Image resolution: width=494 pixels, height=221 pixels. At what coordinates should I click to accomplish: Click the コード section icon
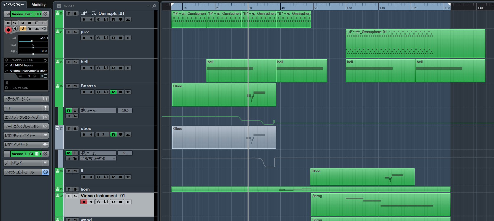click(x=45, y=108)
